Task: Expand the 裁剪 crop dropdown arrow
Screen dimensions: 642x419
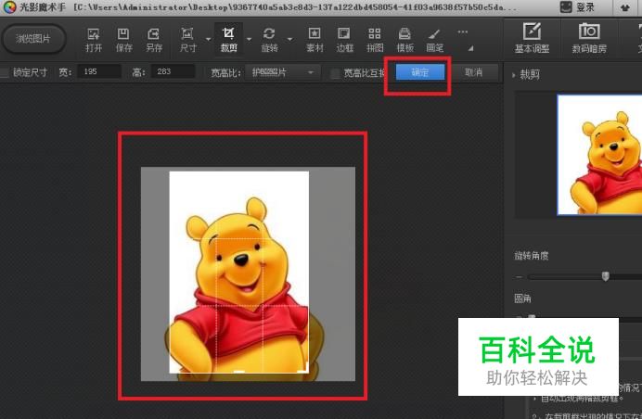Action: pos(249,39)
